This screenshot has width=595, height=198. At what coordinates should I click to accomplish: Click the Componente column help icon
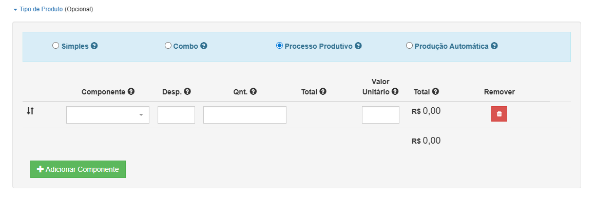(131, 91)
